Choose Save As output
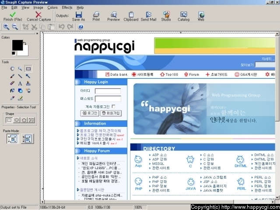This screenshot has width=280, height=210. click(x=78, y=17)
